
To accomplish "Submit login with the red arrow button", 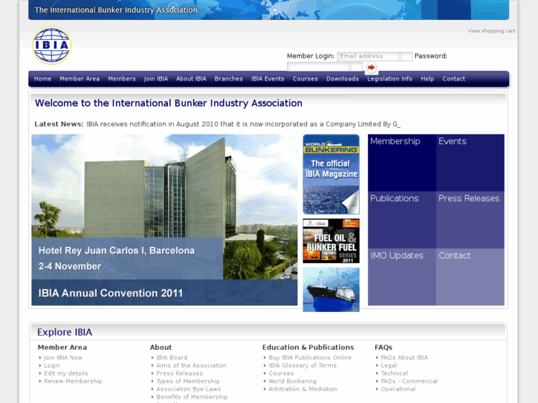I will point(371,67).
